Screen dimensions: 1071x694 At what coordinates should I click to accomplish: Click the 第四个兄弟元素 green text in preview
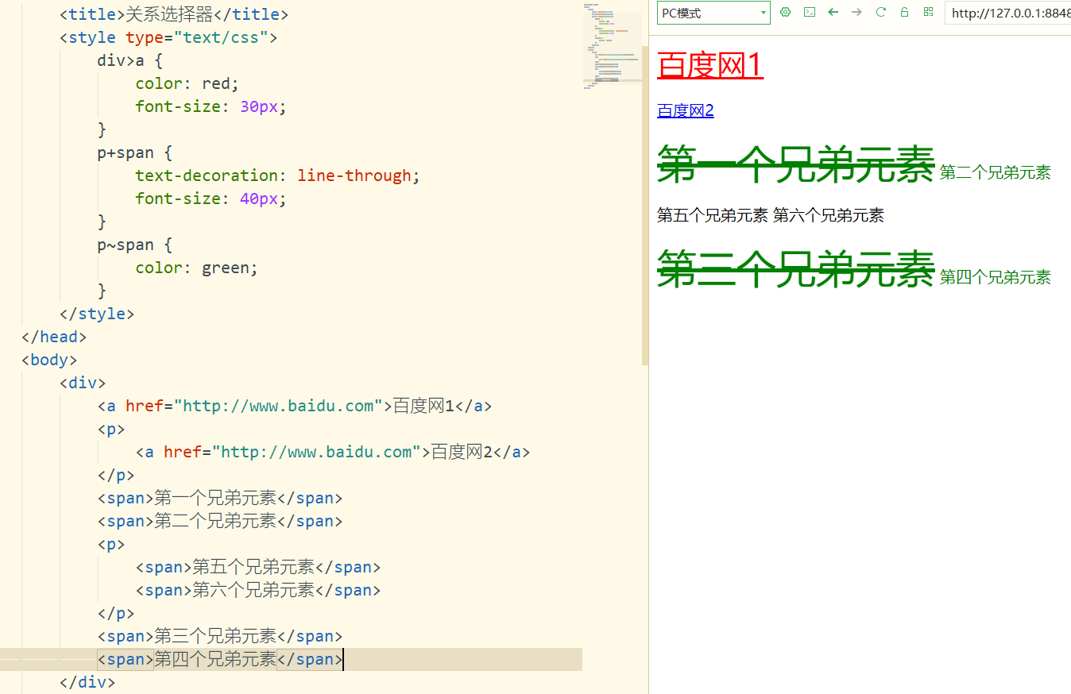(996, 277)
